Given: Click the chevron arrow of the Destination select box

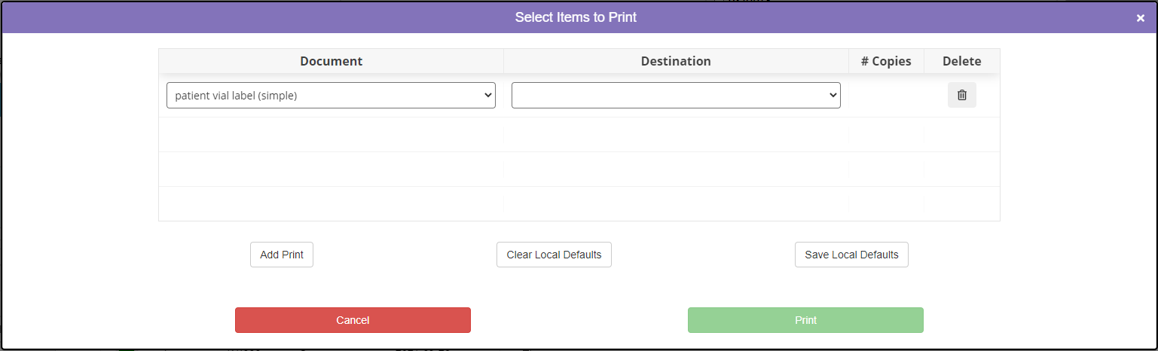Looking at the screenshot, I should pyautogui.click(x=833, y=95).
